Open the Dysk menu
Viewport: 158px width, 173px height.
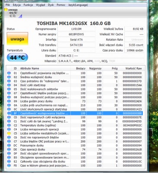coord(51,5)
